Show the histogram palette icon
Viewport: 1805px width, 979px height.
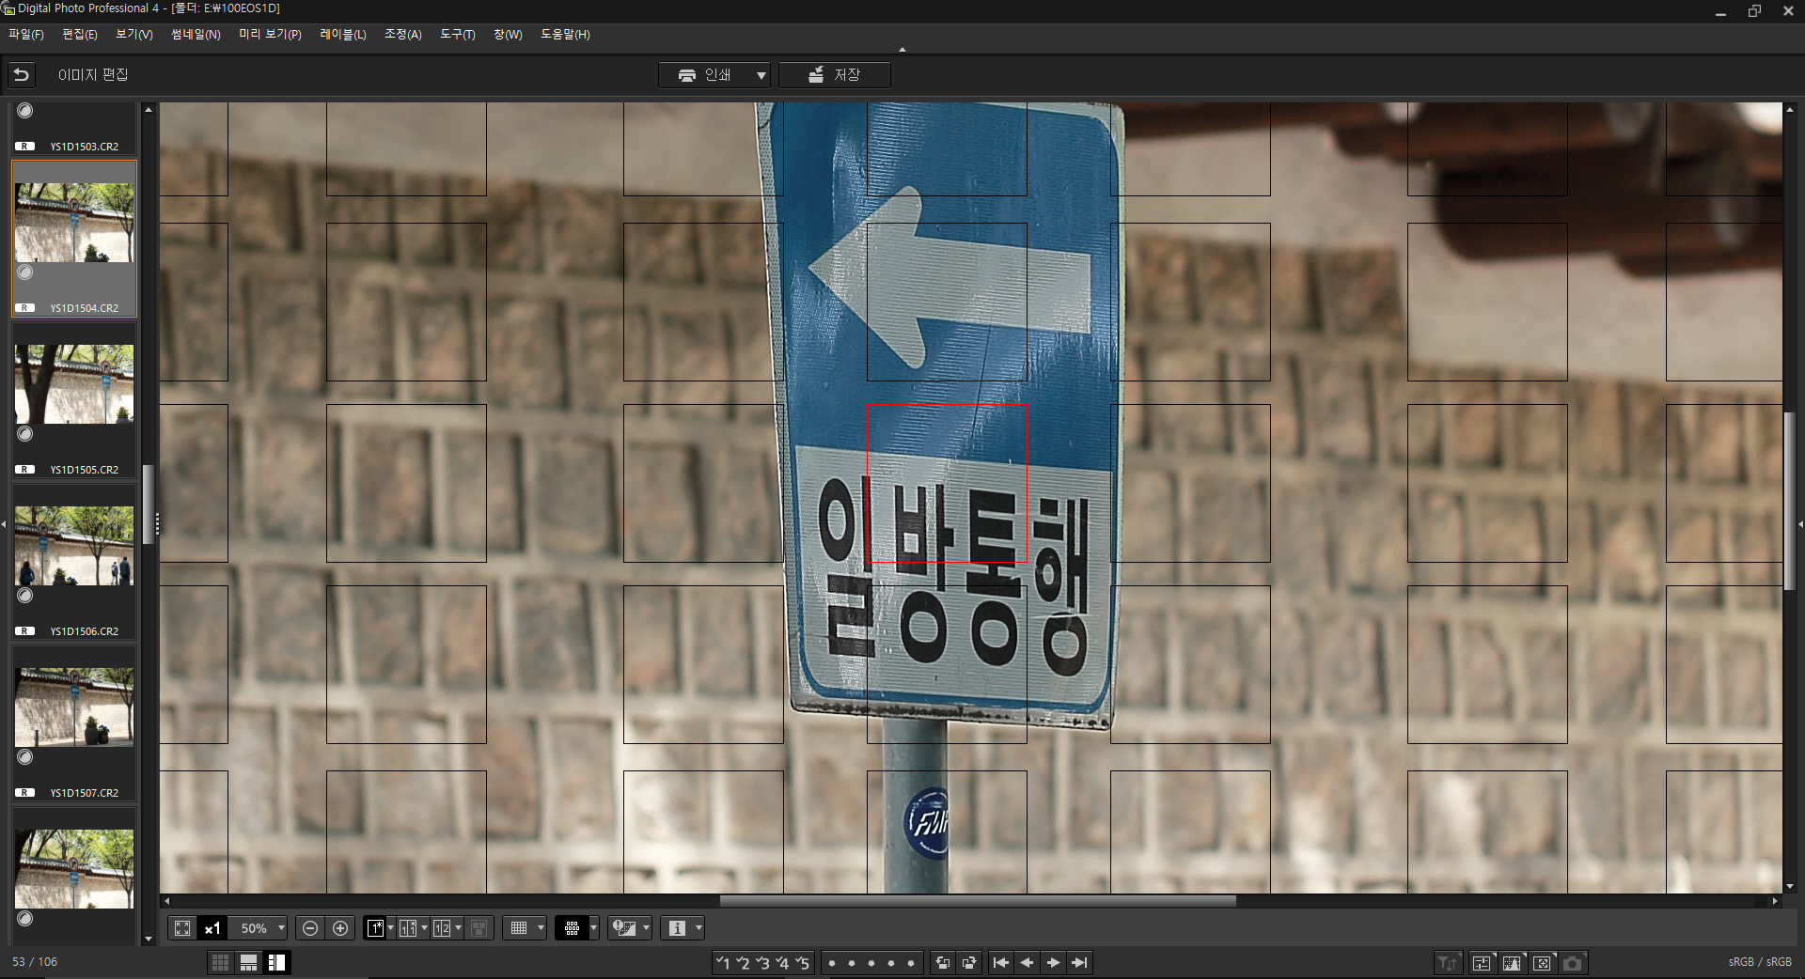coord(1512,962)
